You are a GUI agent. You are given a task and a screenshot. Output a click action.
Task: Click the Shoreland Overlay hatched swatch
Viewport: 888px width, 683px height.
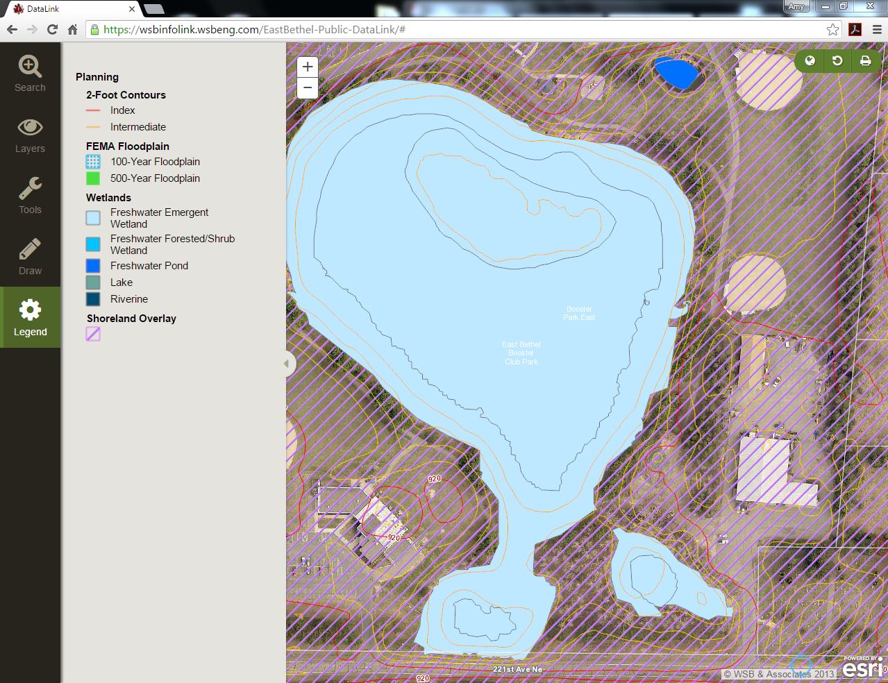93,334
